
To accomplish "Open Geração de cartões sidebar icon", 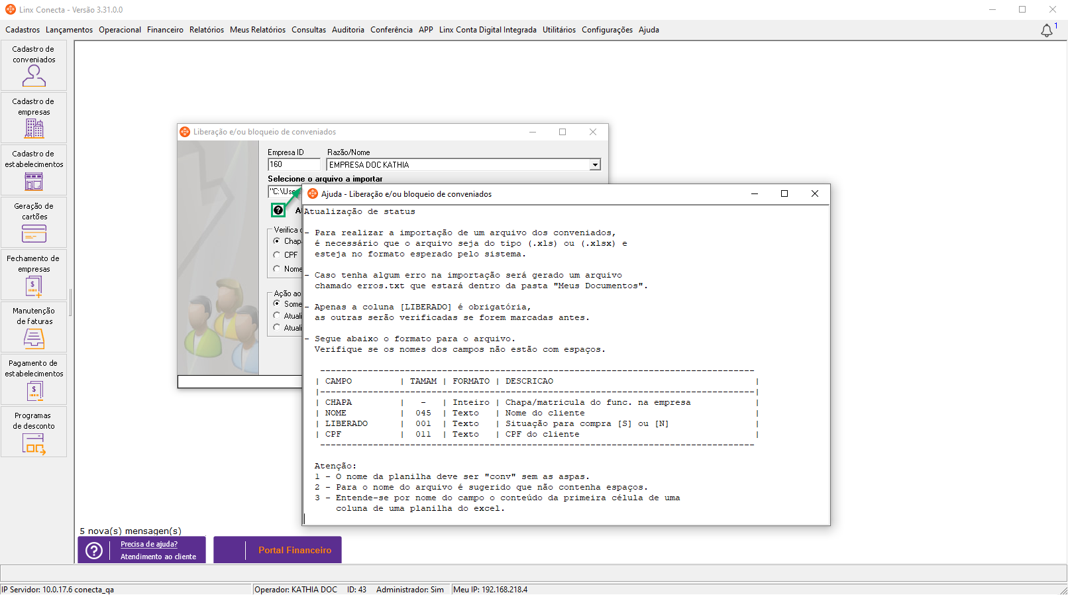I will [34, 223].
